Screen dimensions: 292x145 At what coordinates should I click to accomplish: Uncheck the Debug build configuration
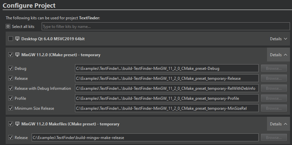[x=11, y=69]
